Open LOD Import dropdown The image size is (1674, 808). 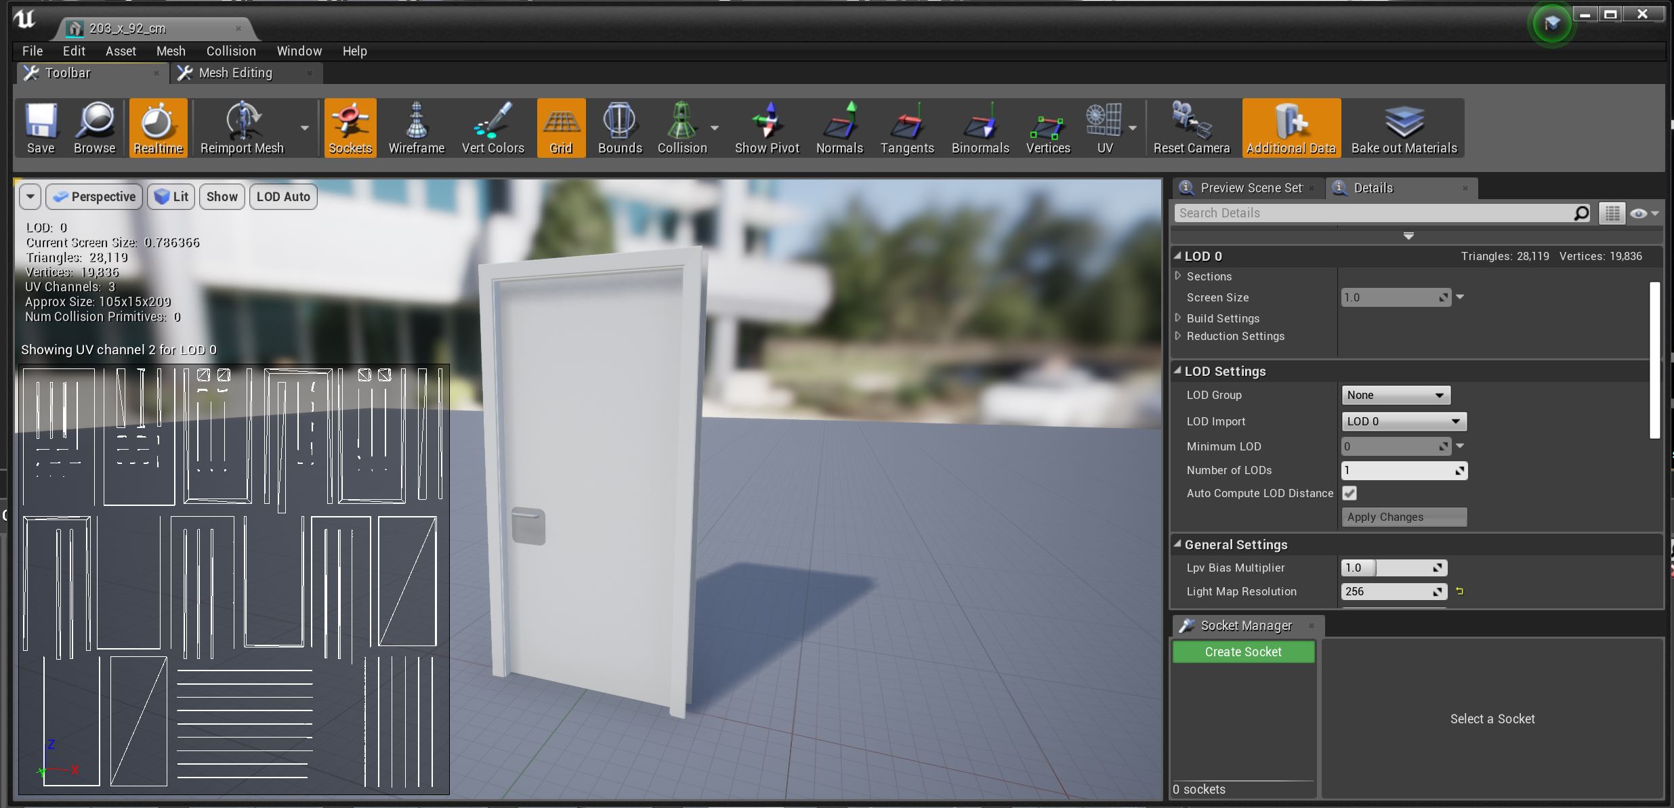[x=1404, y=421]
